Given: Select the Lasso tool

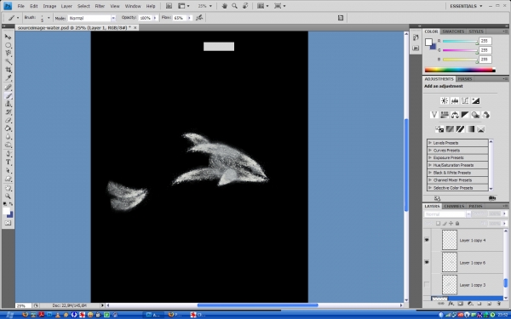Looking at the screenshot, I should (9, 54).
